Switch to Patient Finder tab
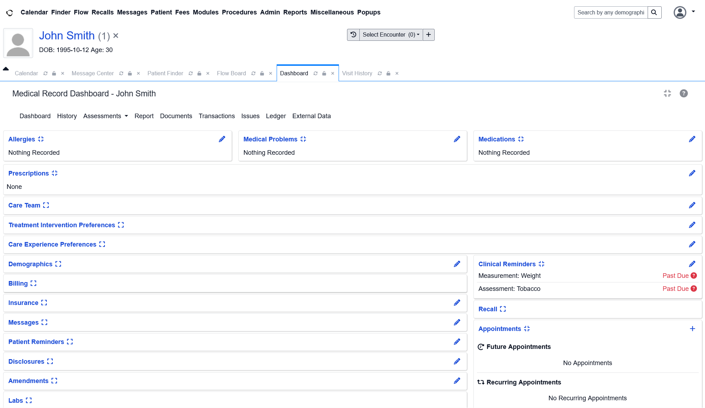 [x=165, y=74]
